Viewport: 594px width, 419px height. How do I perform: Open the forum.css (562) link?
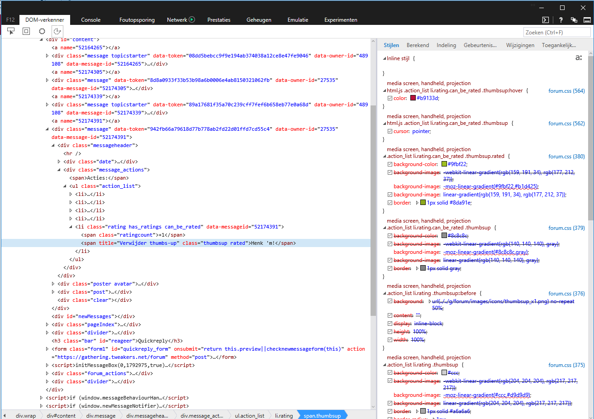click(x=566, y=124)
